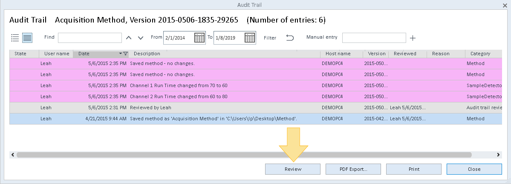511x184 pixels.
Task: Focus the Find search field
Action: tap(90, 38)
